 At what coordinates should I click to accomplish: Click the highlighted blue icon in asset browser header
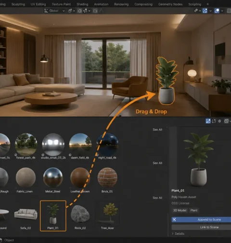208,121
